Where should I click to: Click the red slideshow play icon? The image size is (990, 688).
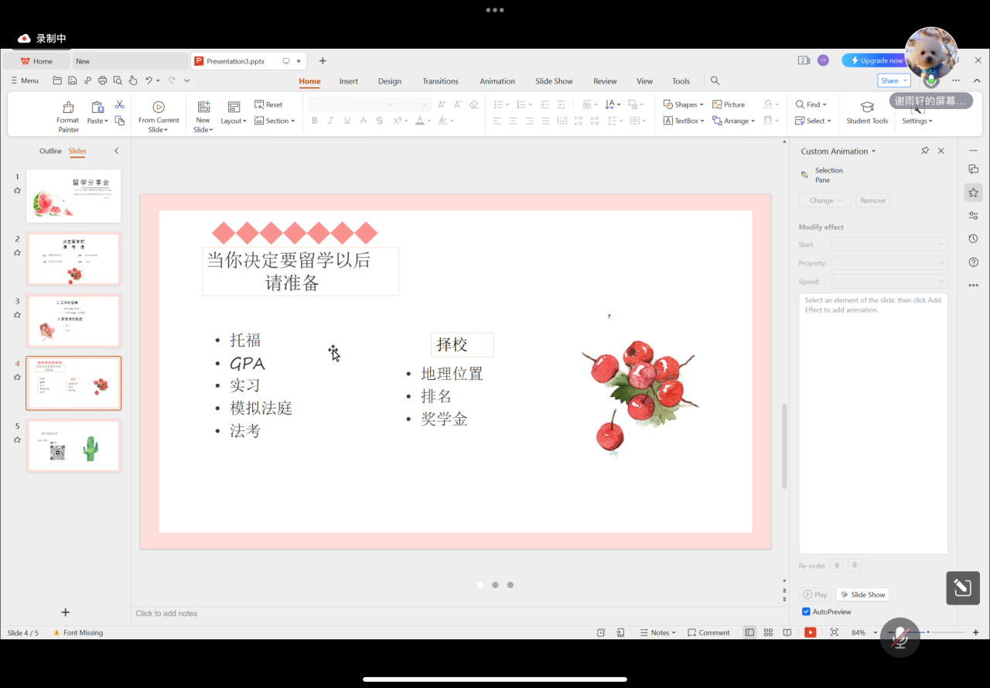coord(810,632)
